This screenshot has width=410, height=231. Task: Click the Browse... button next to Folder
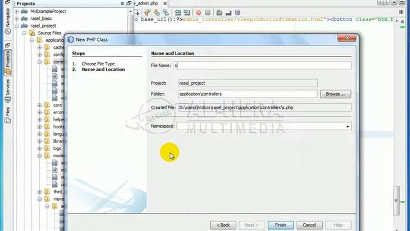336,94
